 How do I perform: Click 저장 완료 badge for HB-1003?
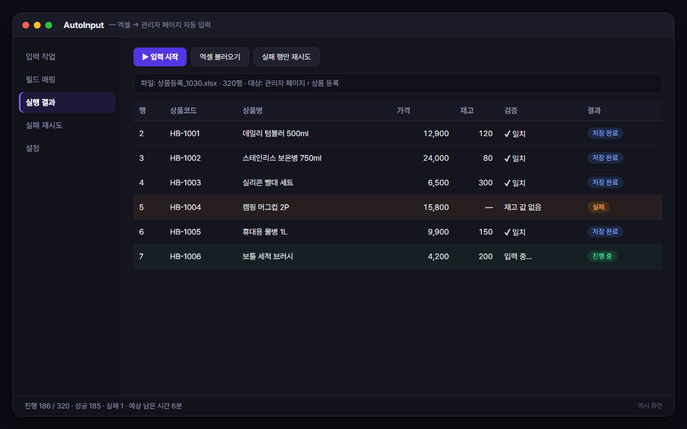point(605,182)
